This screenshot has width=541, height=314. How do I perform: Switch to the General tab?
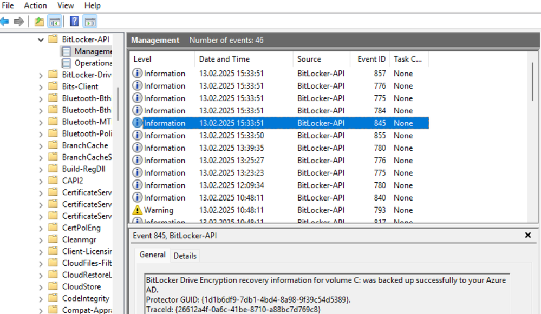coord(152,255)
